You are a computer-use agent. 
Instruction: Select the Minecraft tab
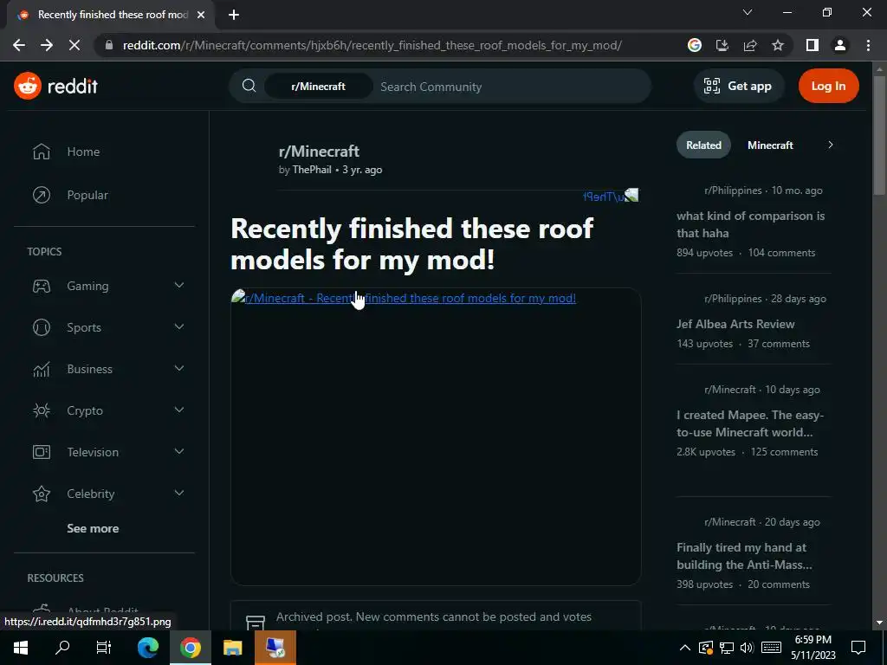[x=770, y=145]
